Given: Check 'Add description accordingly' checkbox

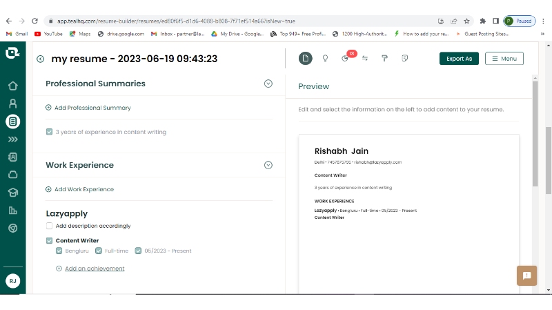Looking at the screenshot, I should [x=49, y=226].
